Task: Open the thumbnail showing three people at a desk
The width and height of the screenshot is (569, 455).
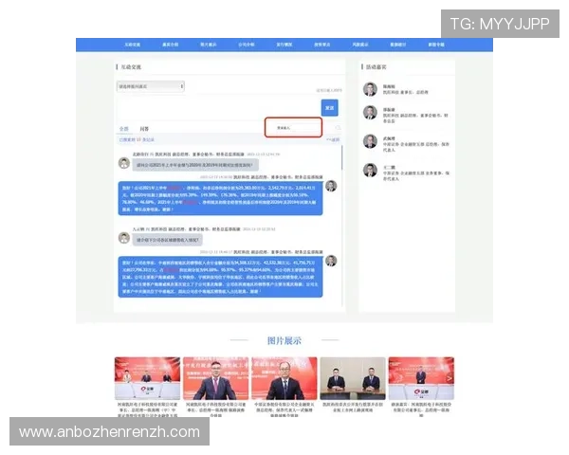Action: [x=147, y=378]
